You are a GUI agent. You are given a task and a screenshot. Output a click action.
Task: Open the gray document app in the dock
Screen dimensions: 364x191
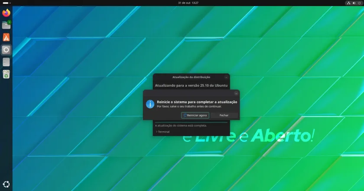[6, 62]
